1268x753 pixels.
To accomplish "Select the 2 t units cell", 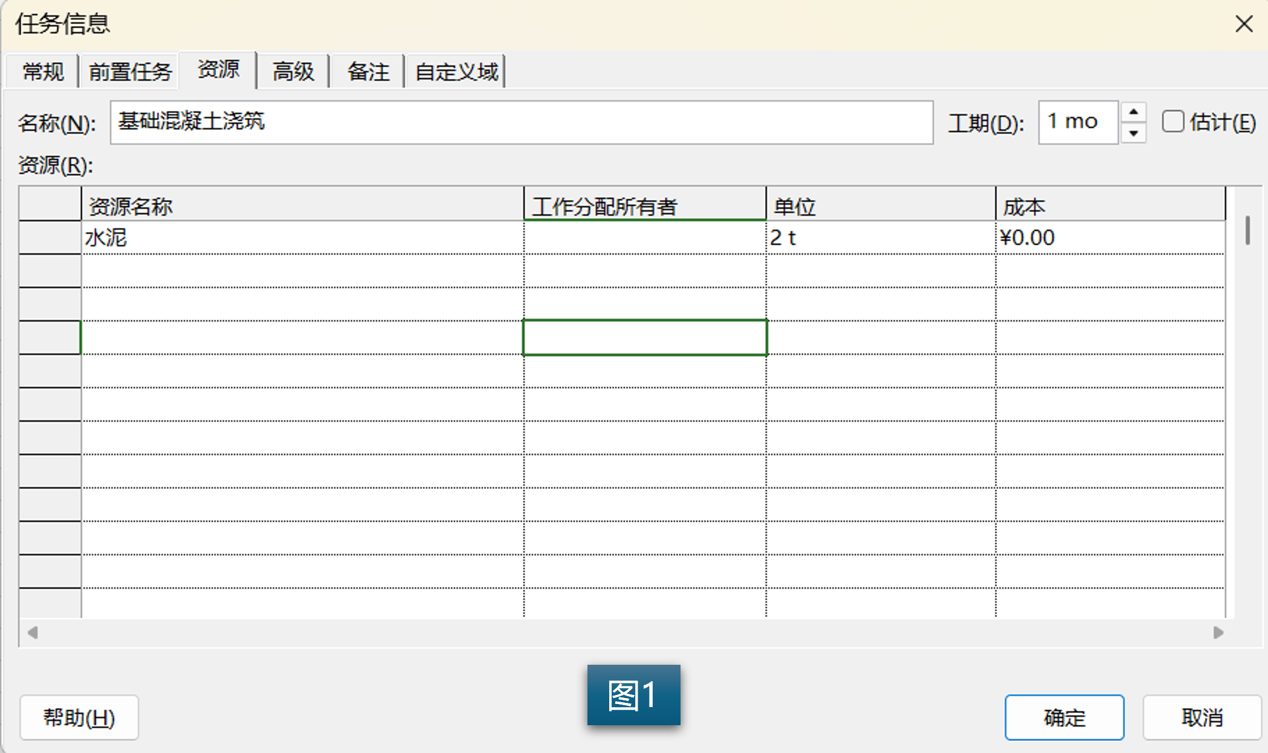I will [881, 238].
